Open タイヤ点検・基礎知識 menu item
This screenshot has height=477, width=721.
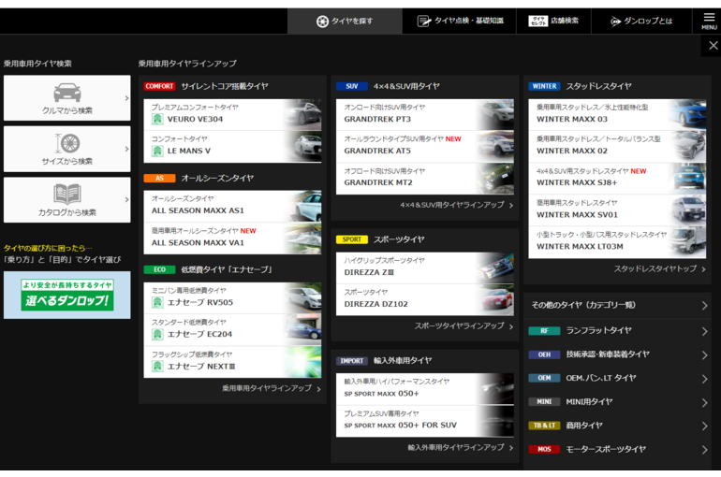[460, 22]
